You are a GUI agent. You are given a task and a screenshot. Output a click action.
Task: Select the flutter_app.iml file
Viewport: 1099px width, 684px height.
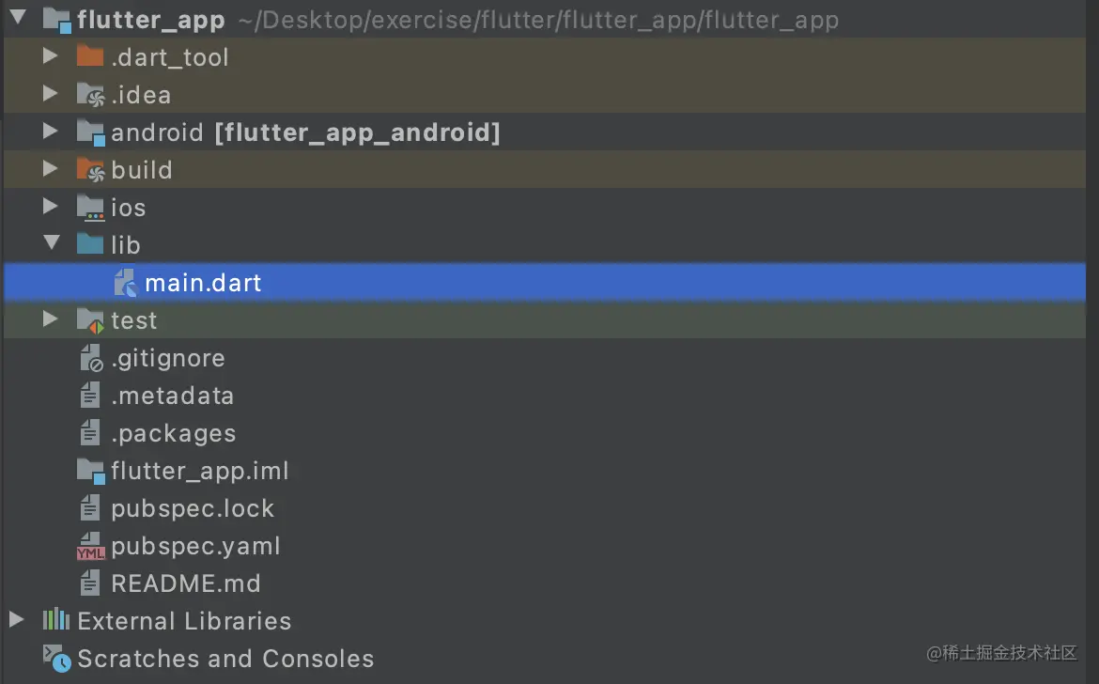point(199,471)
